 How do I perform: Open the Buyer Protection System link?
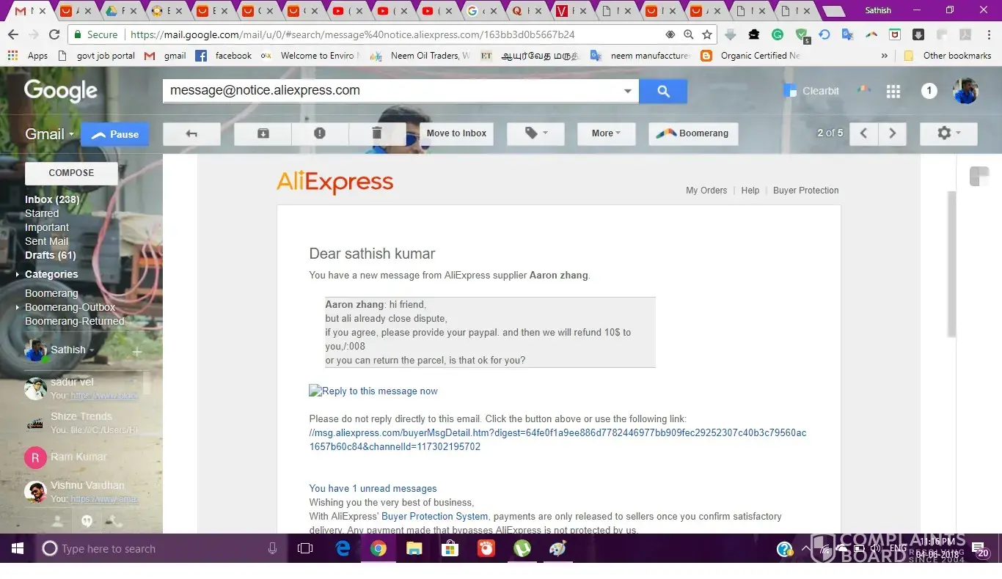click(x=434, y=516)
